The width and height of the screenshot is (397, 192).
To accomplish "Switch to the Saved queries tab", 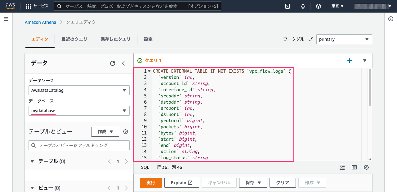I will [115, 39].
